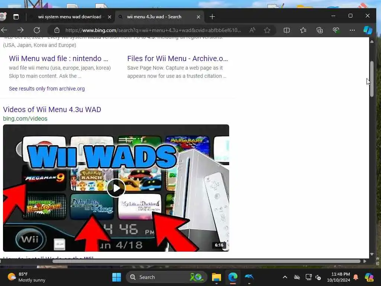Open Videos of Wii Menu 4.3u WAD heading
The image size is (381, 286).
click(52, 109)
